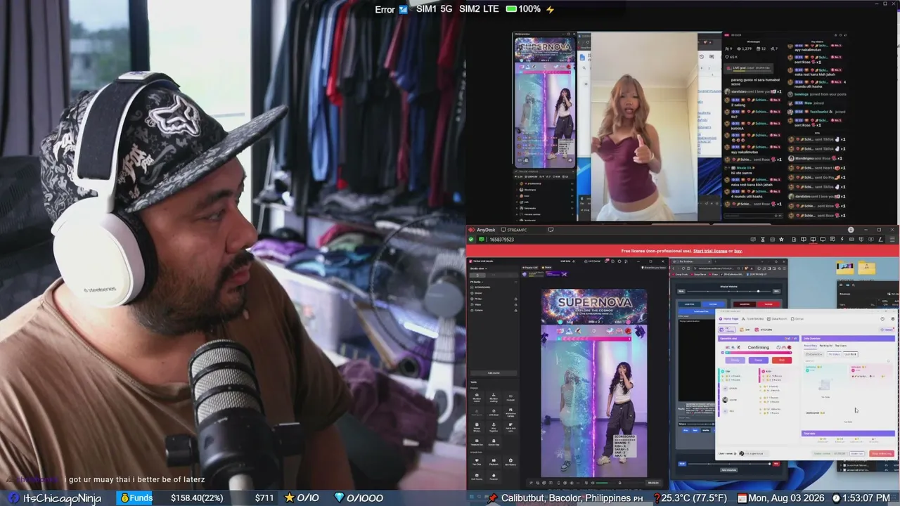
Task: Toggle the lock on the Video source
Action: 515,304
